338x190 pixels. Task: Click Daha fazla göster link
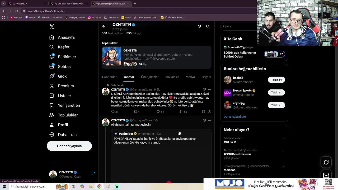tap(235, 117)
